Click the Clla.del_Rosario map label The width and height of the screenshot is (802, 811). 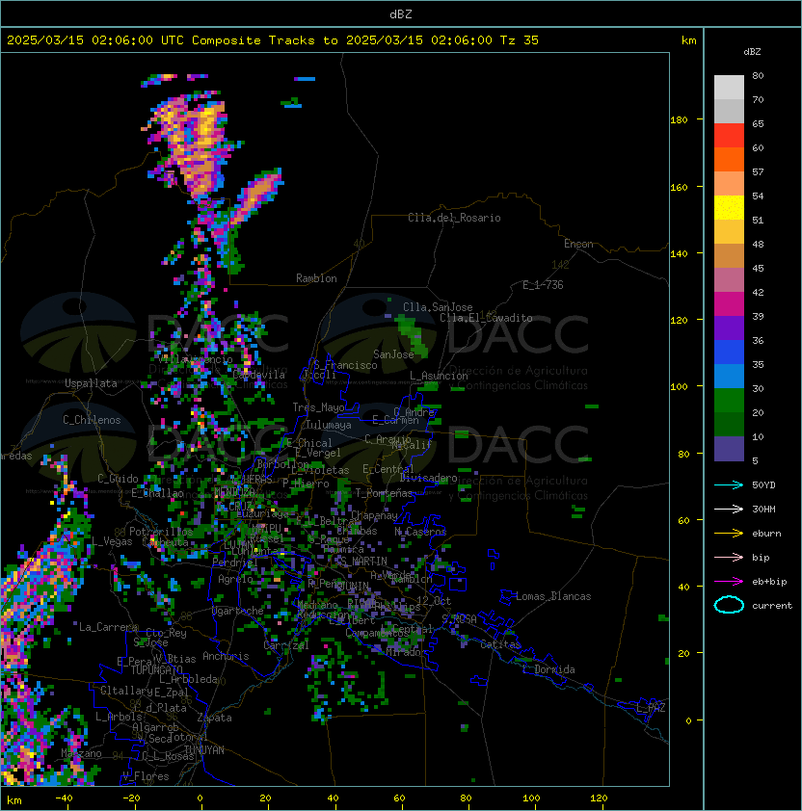click(454, 218)
